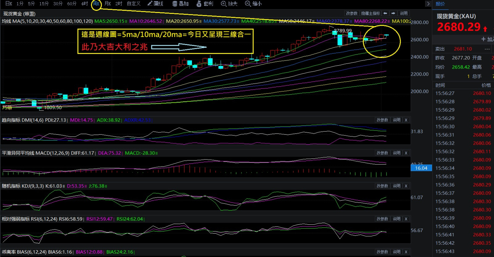Viewport: 494px width, 257px height.
Task: Click the right arrow in main chart header
Action: (x=393, y=13)
